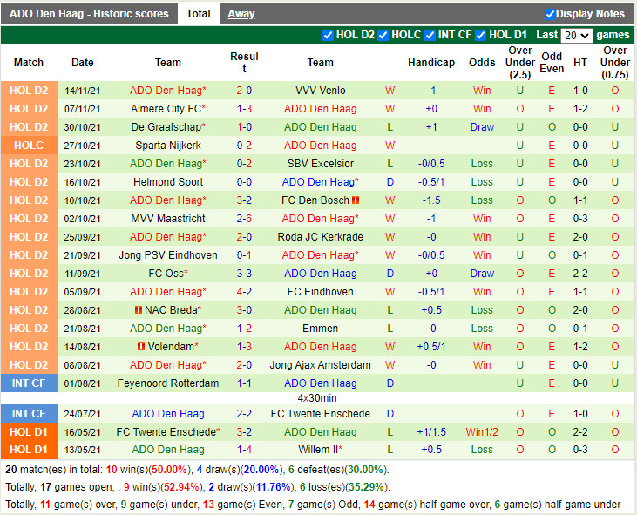This screenshot has width=637, height=515.
Task: Open Jong PSV Eindhoven team link
Action: [168, 255]
